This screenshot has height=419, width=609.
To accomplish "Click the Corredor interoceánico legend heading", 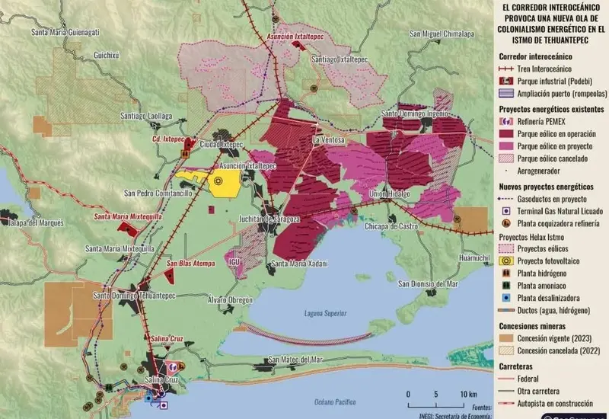I will coord(536,56).
